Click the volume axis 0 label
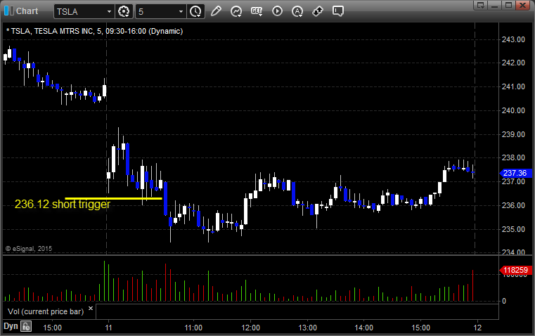535x336 pixels. pos(504,302)
